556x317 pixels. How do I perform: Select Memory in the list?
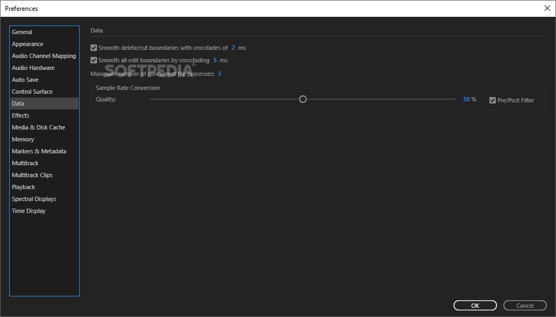coord(44,139)
